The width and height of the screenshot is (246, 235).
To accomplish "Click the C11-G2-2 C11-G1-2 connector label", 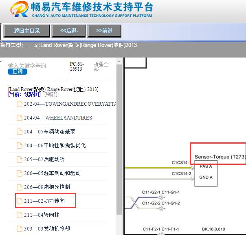I will click(x=161, y=203).
